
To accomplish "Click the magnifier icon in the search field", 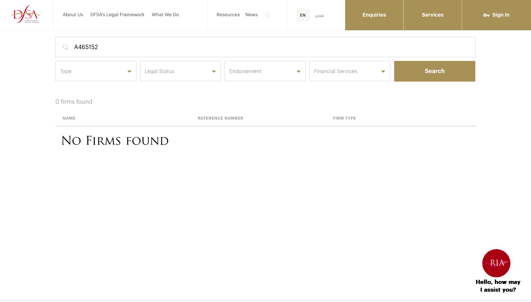I will (x=66, y=47).
